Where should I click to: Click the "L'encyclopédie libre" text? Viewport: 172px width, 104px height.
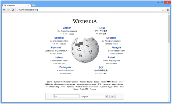tap(116, 51)
